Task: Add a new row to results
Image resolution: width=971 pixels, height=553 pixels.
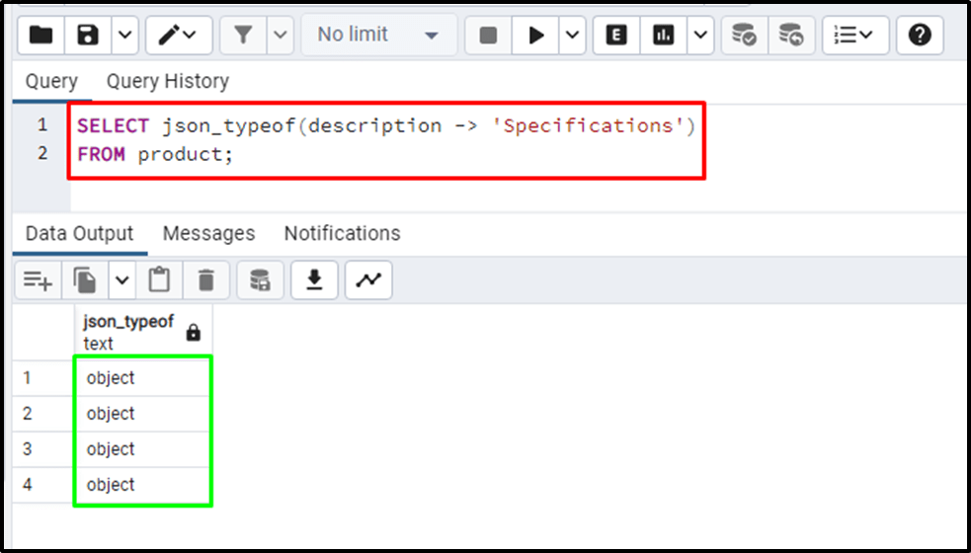Action: (x=38, y=280)
